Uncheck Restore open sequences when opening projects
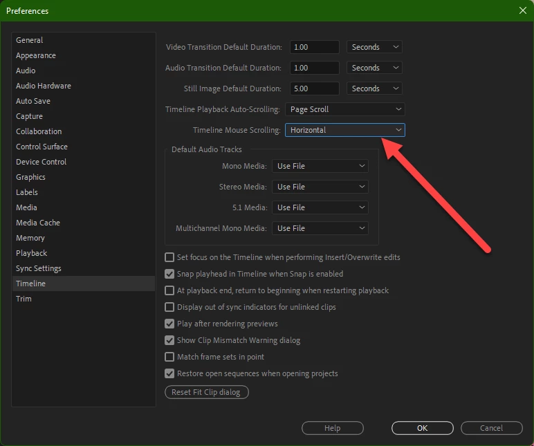 tap(169, 373)
